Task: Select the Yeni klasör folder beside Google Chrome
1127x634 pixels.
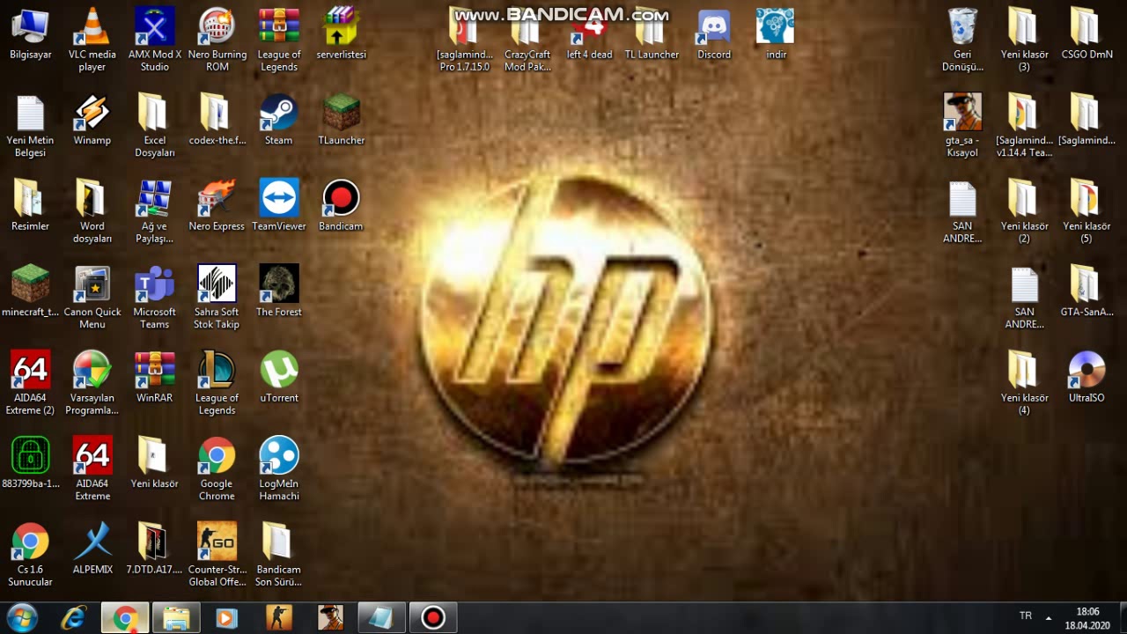Action: (x=154, y=463)
